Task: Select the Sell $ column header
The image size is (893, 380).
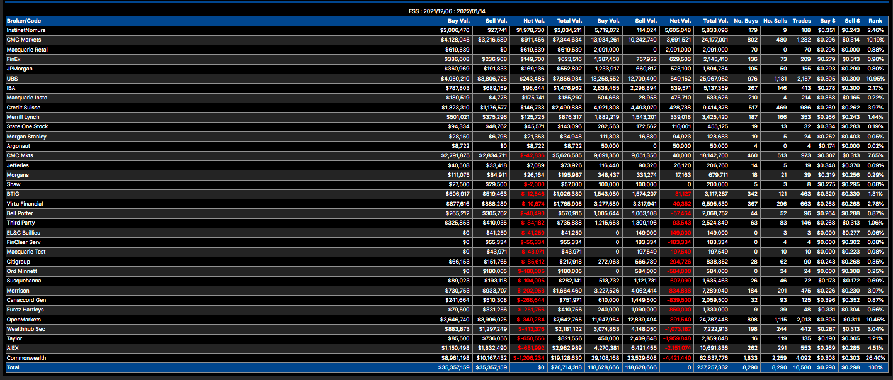Action: click(851, 21)
